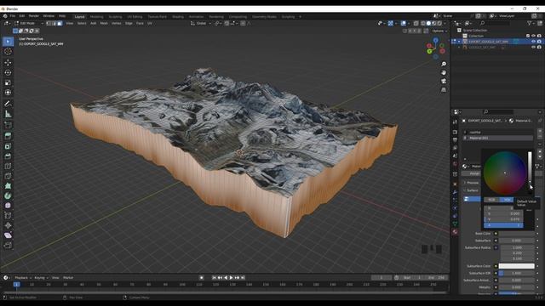Collapse the Surface panel
This screenshot has width=545, height=306.
(472, 190)
